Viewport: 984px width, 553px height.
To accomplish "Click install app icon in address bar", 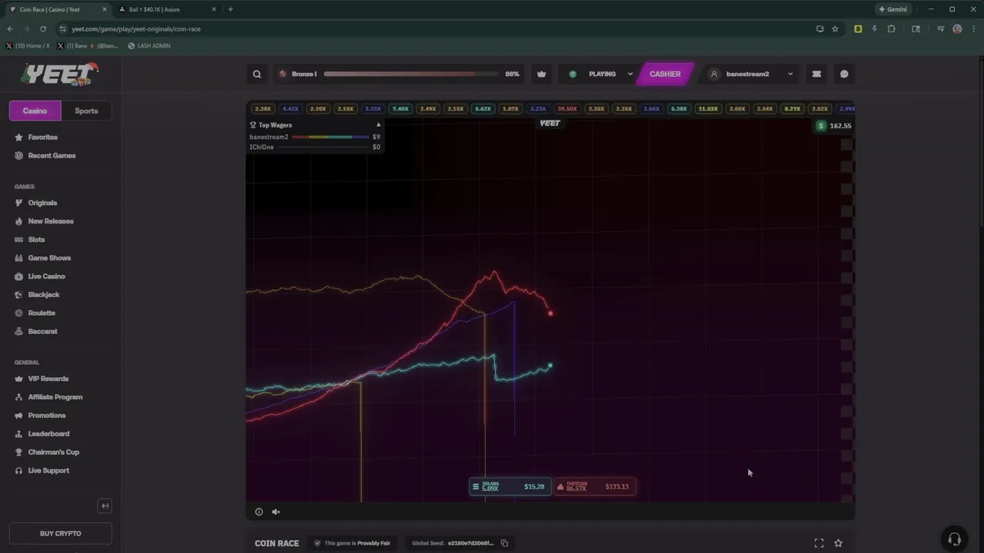I will pyautogui.click(x=820, y=29).
